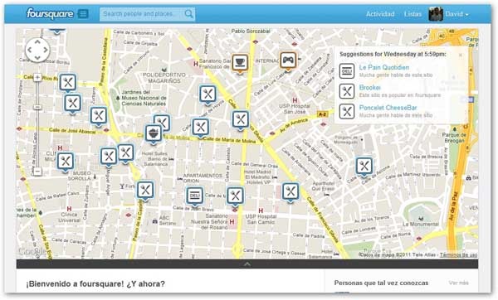Collapse the map using the chevron bar
Viewport: 498px width, 300px height.
click(x=247, y=264)
